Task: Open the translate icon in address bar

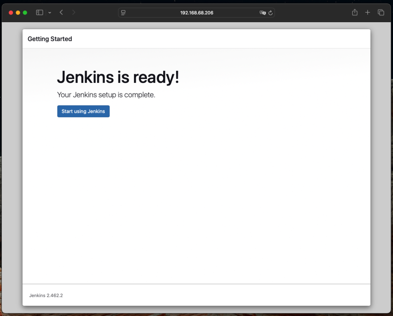Action: click(263, 13)
